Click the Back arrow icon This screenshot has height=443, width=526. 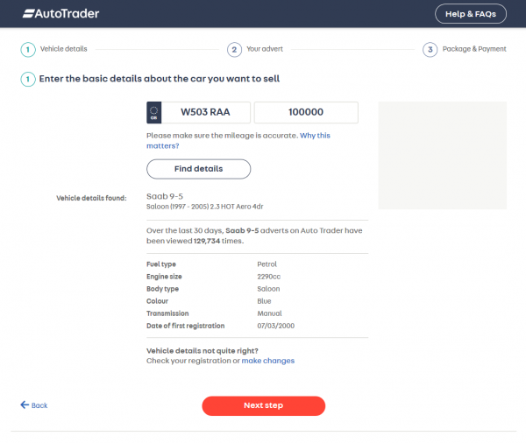pyautogui.click(x=25, y=405)
